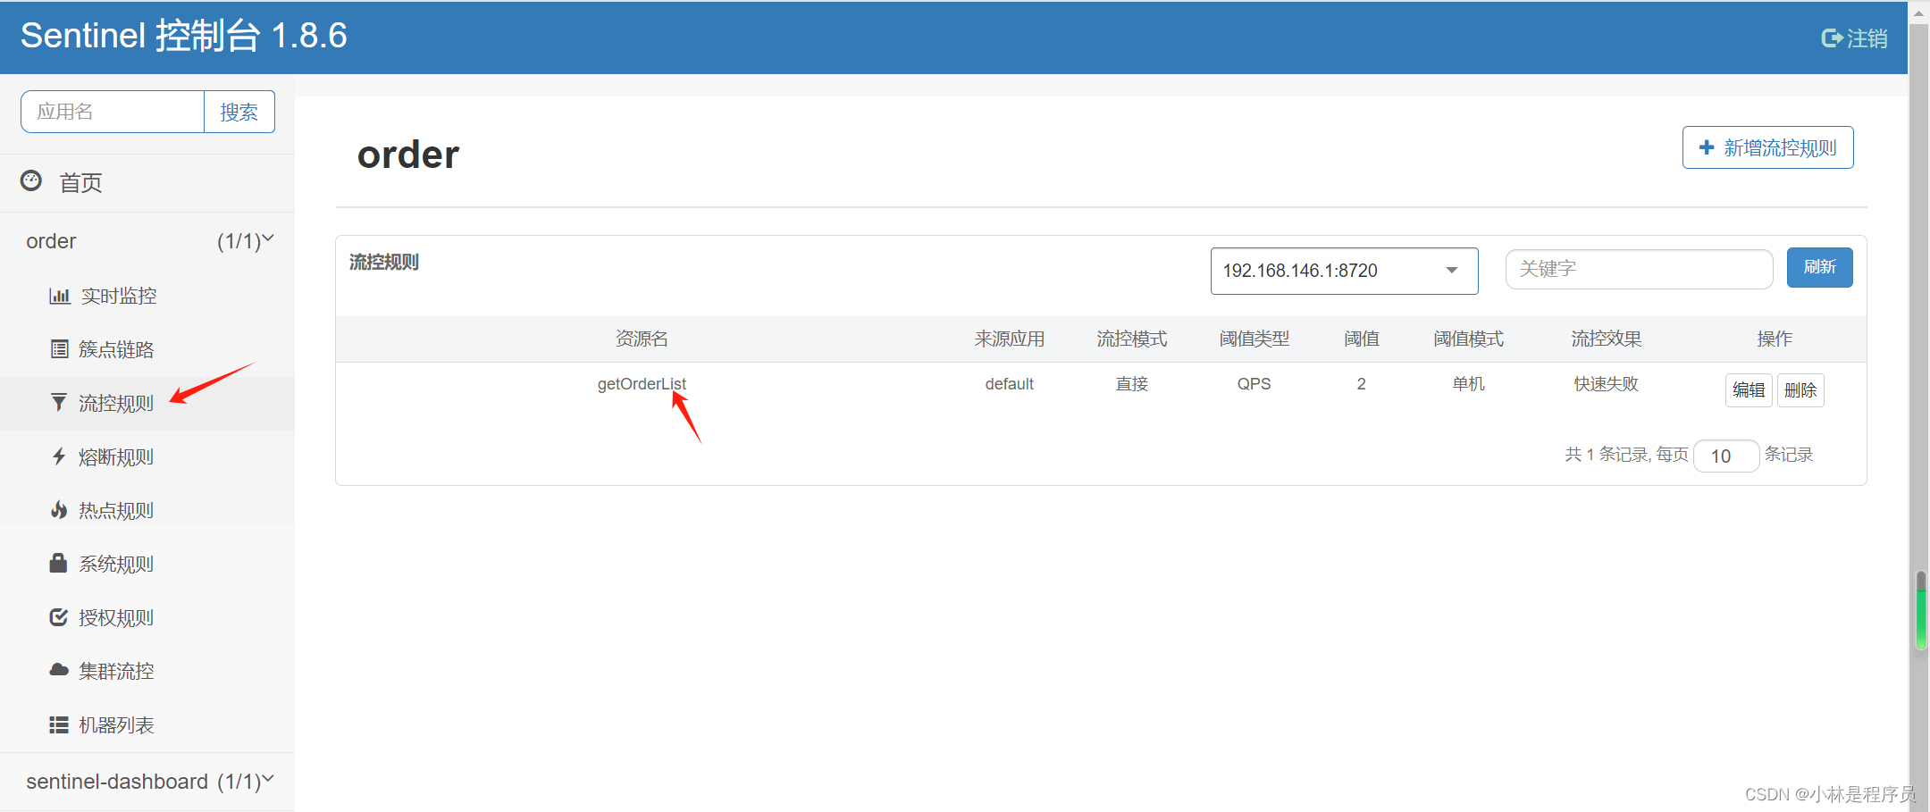The width and height of the screenshot is (1930, 812).
Task: Click the 单机 threshold mode cell
Action: tap(1468, 384)
